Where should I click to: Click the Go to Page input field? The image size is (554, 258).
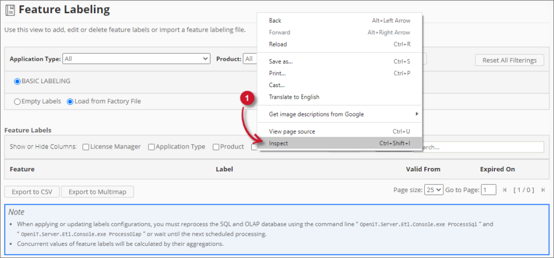489,190
